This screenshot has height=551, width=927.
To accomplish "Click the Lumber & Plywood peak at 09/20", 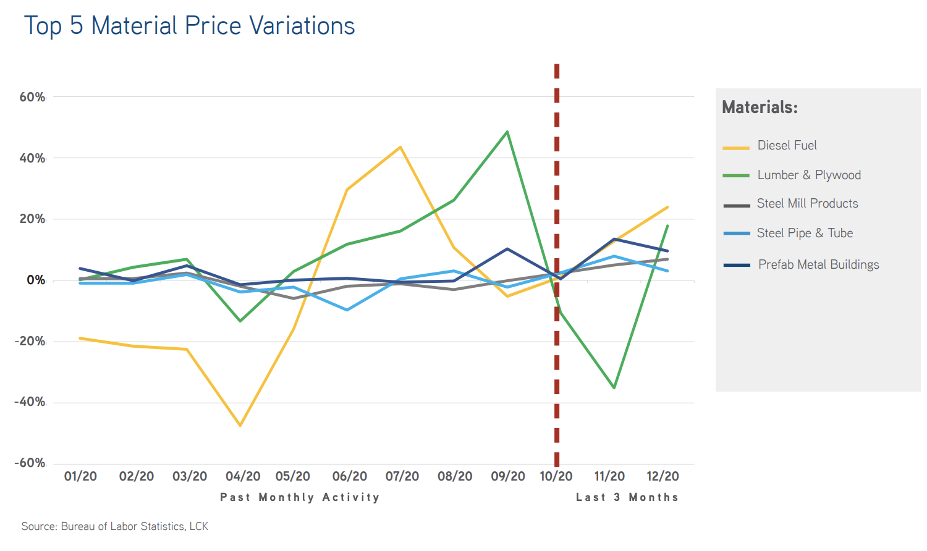I will click(507, 132).
